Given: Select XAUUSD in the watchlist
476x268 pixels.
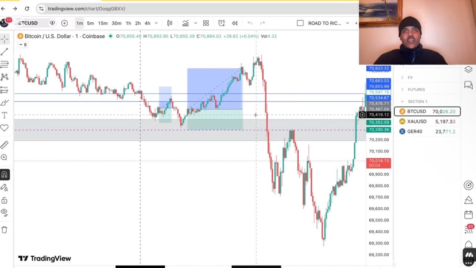Looking at the screenshot, I should tap(427, 121).
